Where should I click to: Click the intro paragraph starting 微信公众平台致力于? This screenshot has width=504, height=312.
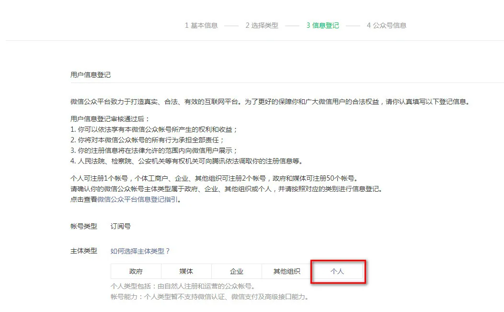coord(269,102)
